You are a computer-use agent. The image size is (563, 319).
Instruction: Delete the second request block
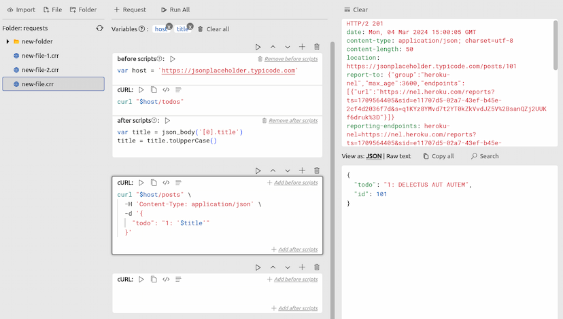[317, 170]
